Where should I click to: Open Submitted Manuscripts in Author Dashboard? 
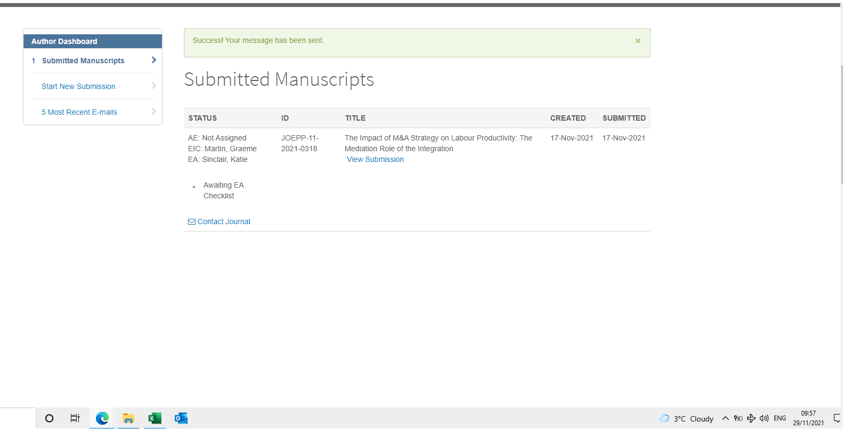(x=83, y=61)
